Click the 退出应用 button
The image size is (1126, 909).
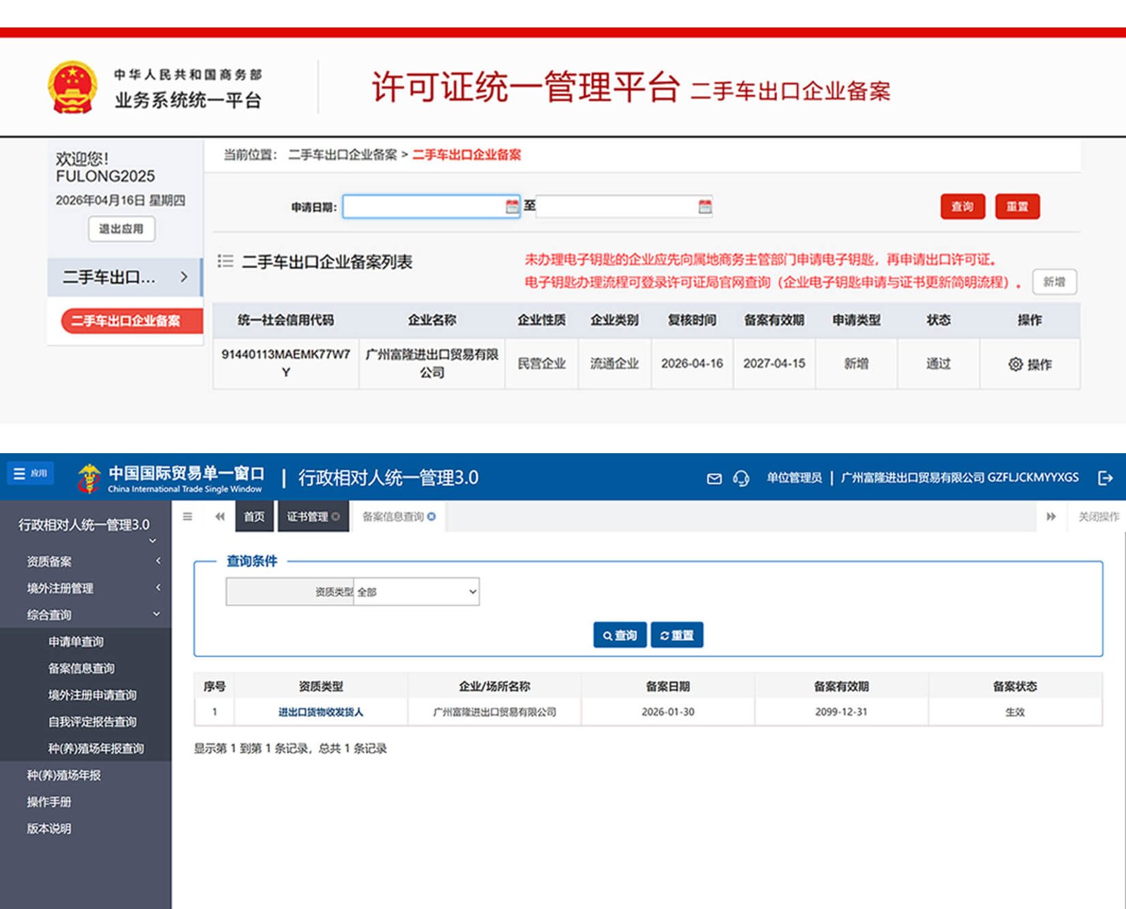click(121, 229)
